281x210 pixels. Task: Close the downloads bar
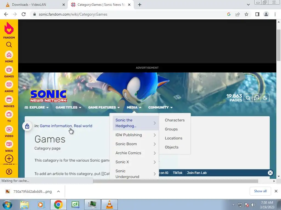pos(276,191)
